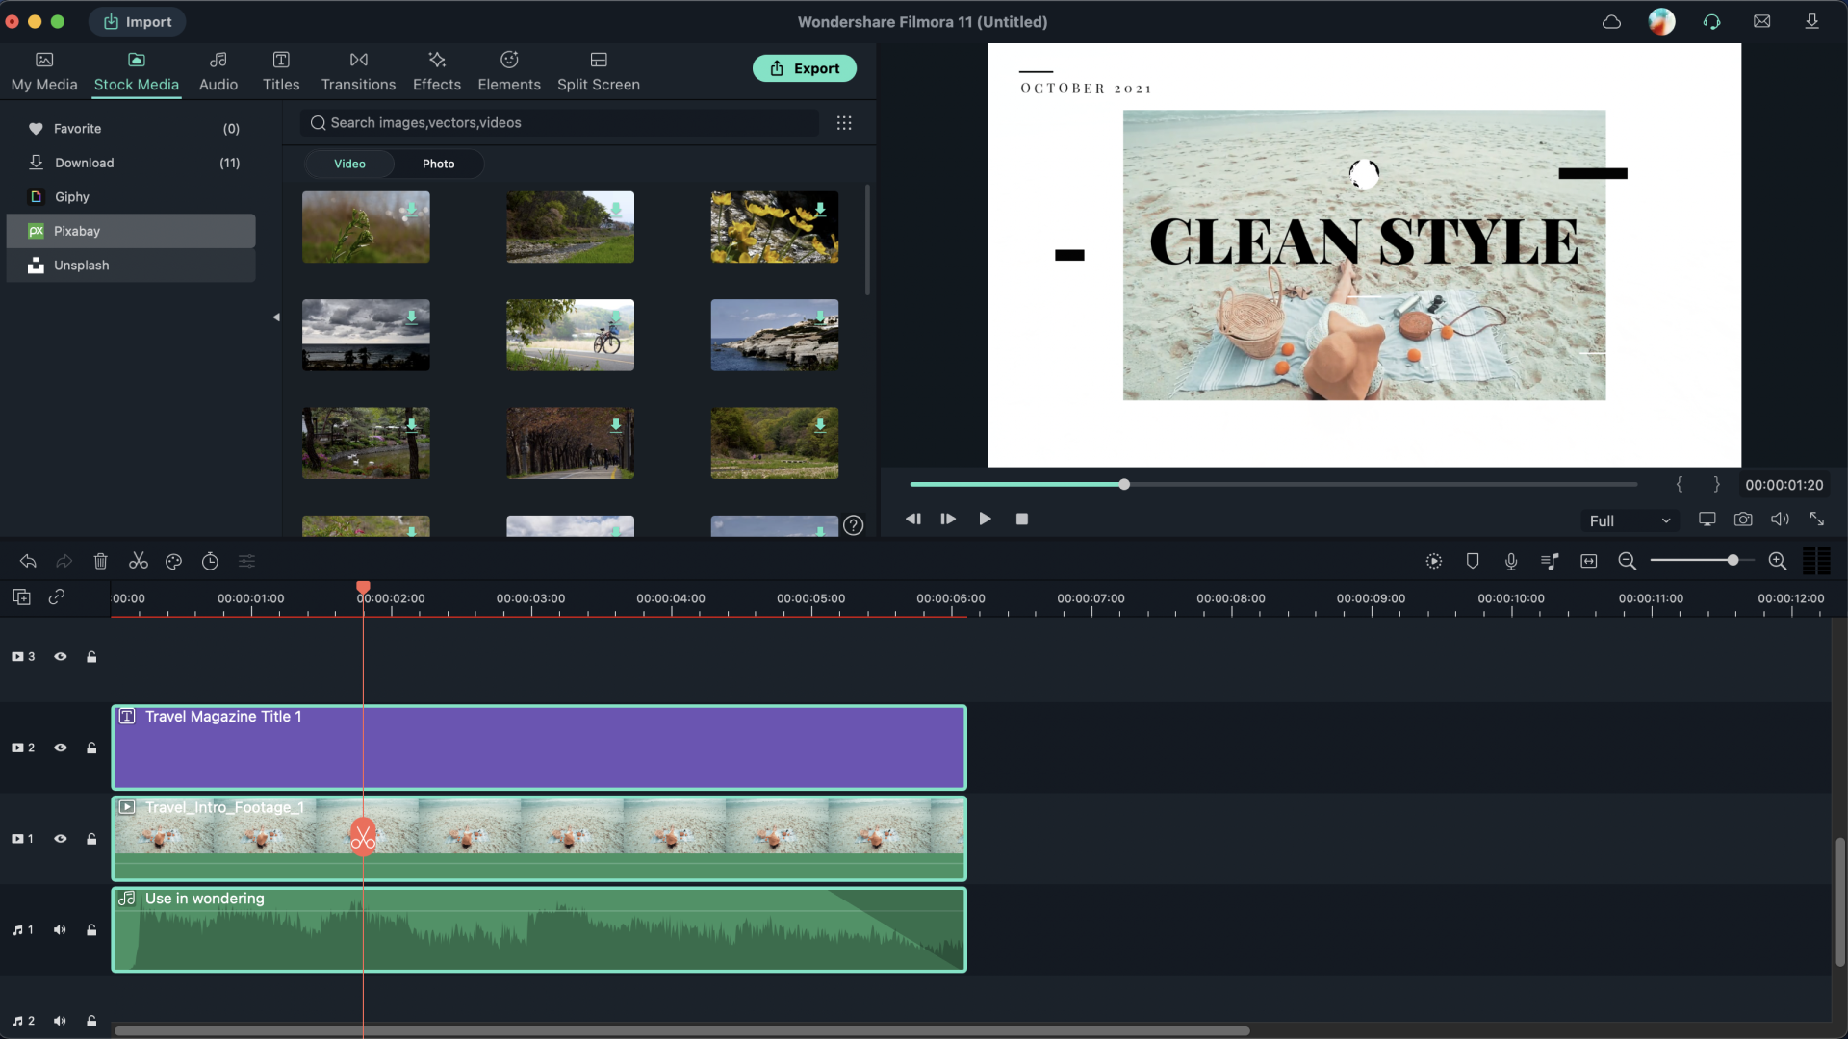Click the timeline zoom slider handle
Screen dimensions: 1848x1039
pos(1732,560)
